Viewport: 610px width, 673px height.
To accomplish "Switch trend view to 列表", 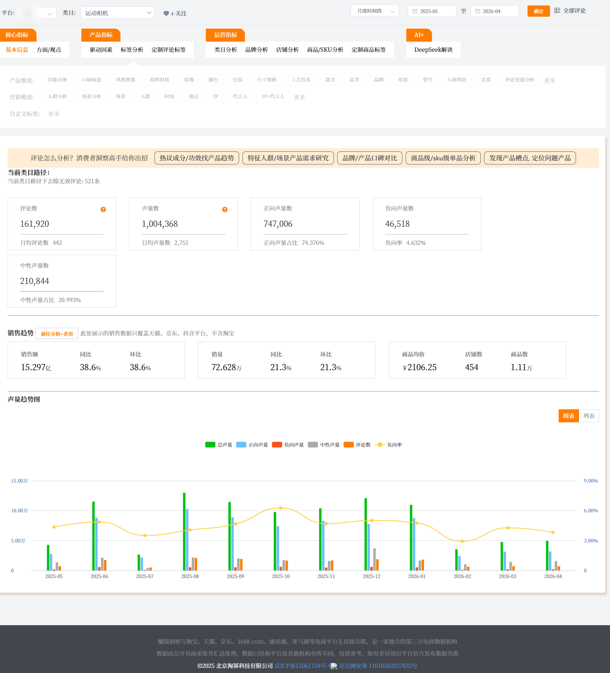I will (x=589, y=416).
